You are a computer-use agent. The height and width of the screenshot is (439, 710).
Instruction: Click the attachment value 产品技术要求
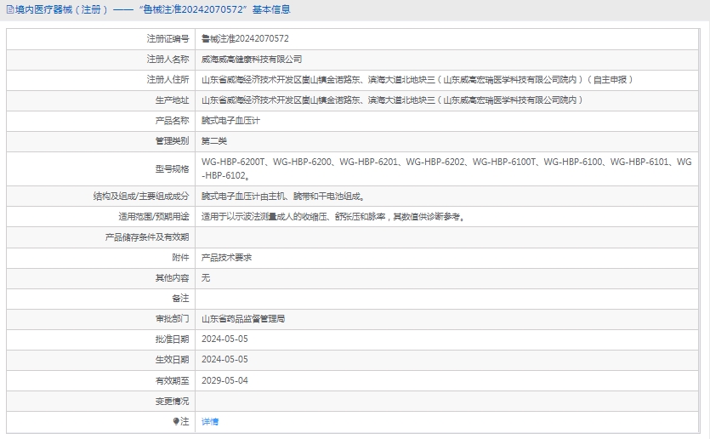[x=226, y=257]
